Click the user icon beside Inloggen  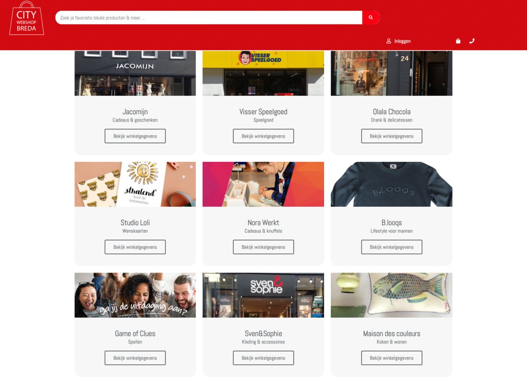[x=389, y=41]
